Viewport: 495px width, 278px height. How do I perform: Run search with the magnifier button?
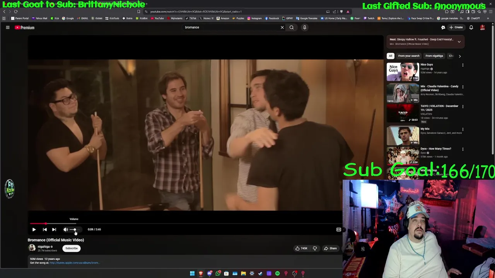click(292, 27)
